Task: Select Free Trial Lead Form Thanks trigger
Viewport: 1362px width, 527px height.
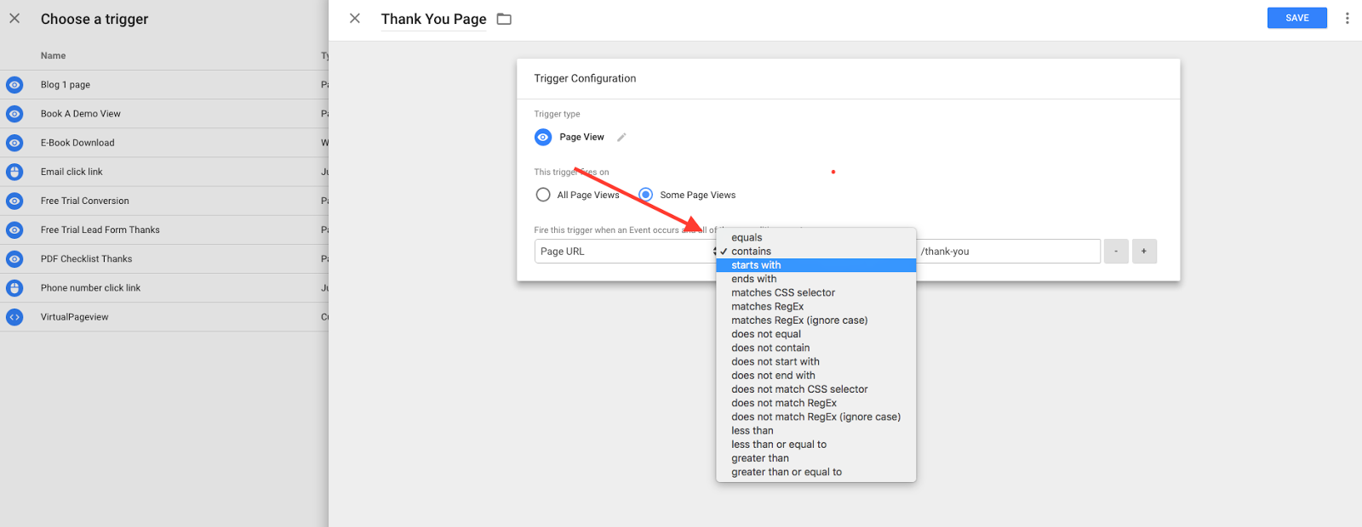Action: (x=164, y=229)
